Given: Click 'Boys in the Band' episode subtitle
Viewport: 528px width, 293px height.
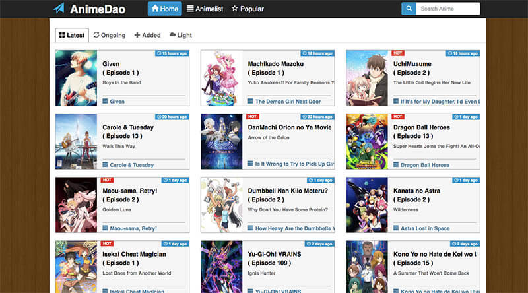Looking at the screenshot, I should point(121,82).
